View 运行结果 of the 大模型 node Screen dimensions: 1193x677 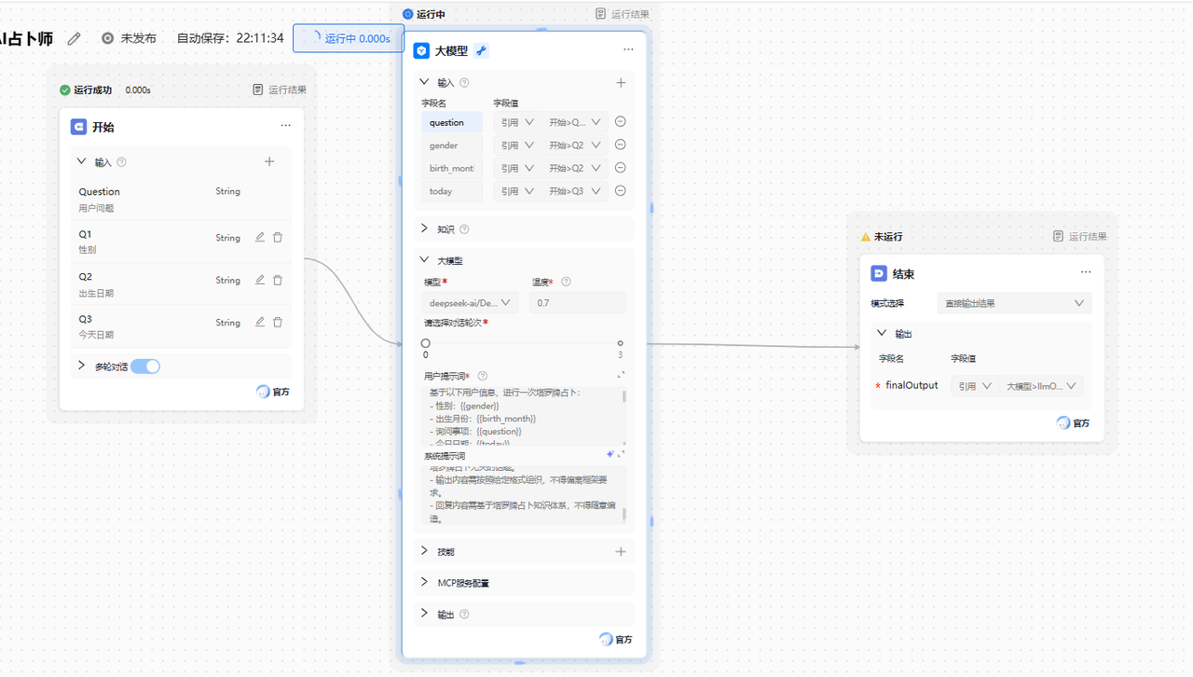tap(623, 14)
